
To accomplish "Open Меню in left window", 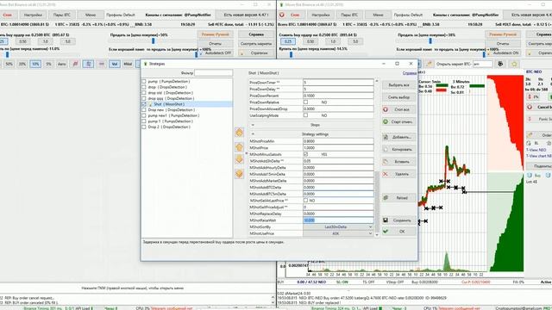I will [91, 15].
